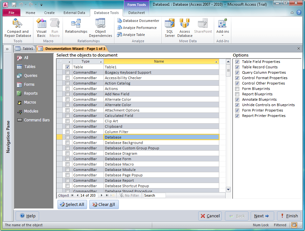This screenshot has height=231, width=305.
Task: Enable Form Blueprints option
Action: [x=237, y=89]
